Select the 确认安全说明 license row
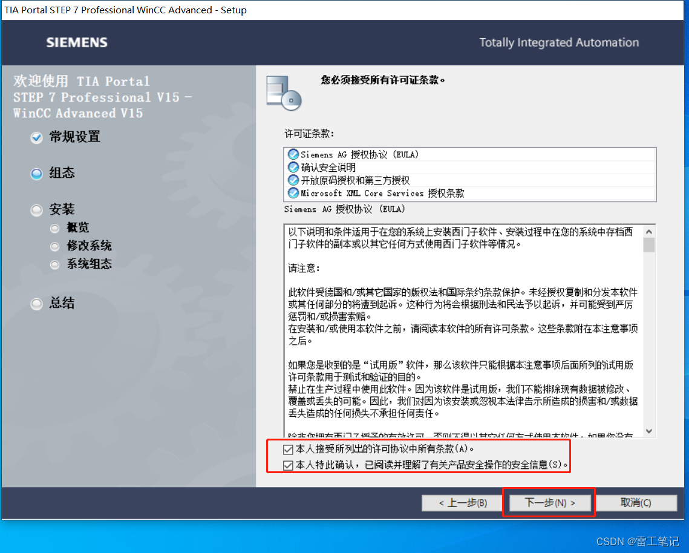The width and height of the screenshot is (689, 553). click(x=470, y=168)
